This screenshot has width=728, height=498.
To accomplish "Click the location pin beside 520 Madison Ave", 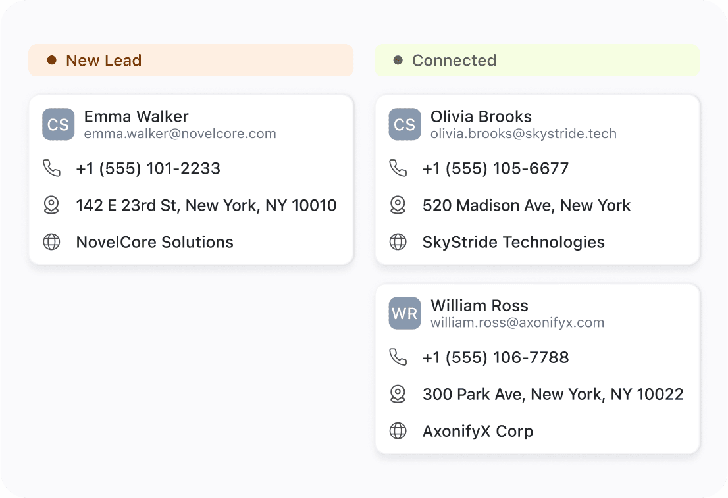I will (398, 205).
